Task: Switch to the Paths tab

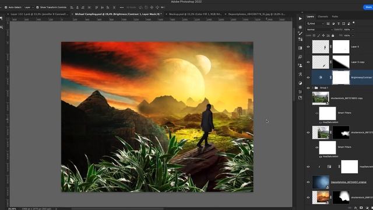Action: point(335,17)
